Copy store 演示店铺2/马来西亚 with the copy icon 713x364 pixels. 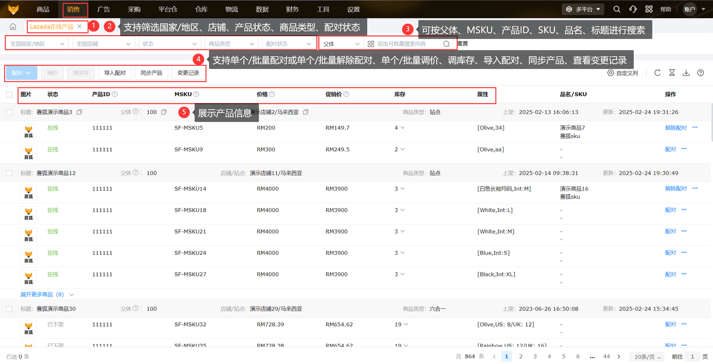[x=306, y=112]
